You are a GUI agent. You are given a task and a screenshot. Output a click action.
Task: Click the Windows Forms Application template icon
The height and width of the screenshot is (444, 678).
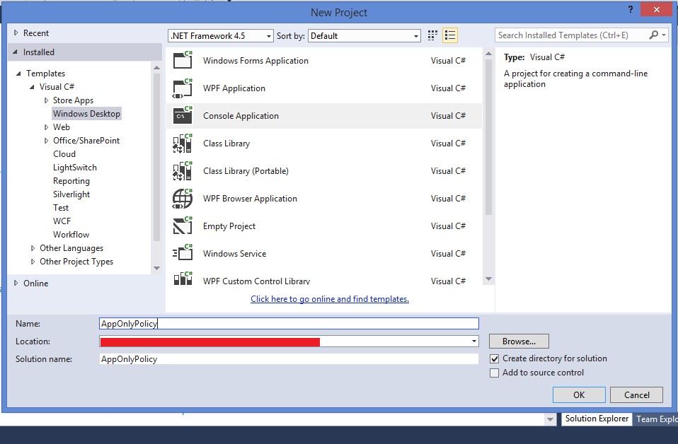[x=183, y=60]
